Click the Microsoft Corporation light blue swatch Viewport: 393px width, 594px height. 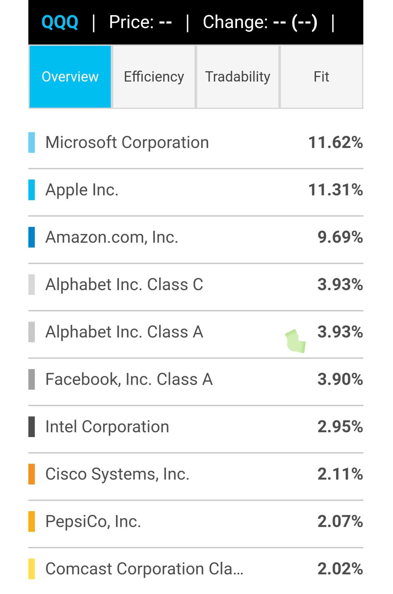coord(32,142)
